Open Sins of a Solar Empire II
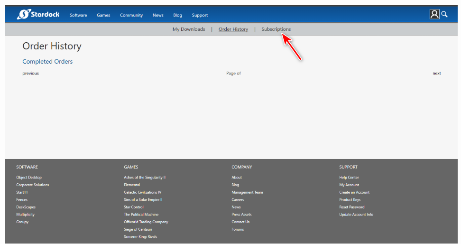The height and width of the screenshot is (244, 461). click(143, 200)
